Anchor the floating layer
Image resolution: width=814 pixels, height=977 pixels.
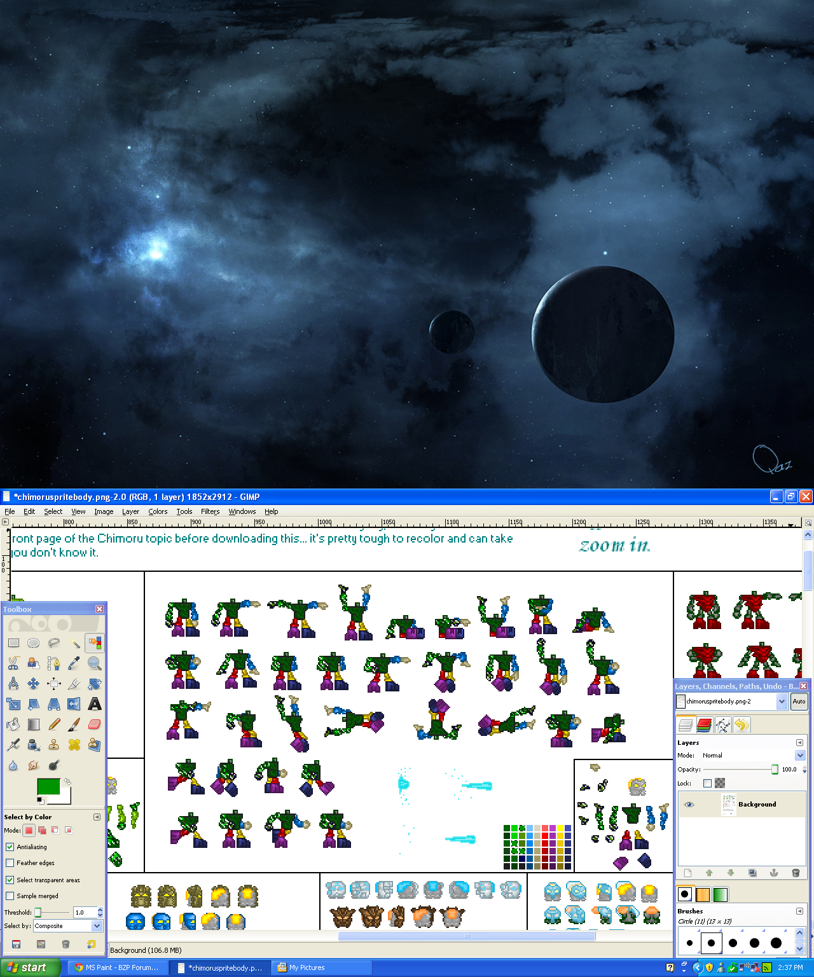click(774, 873)
